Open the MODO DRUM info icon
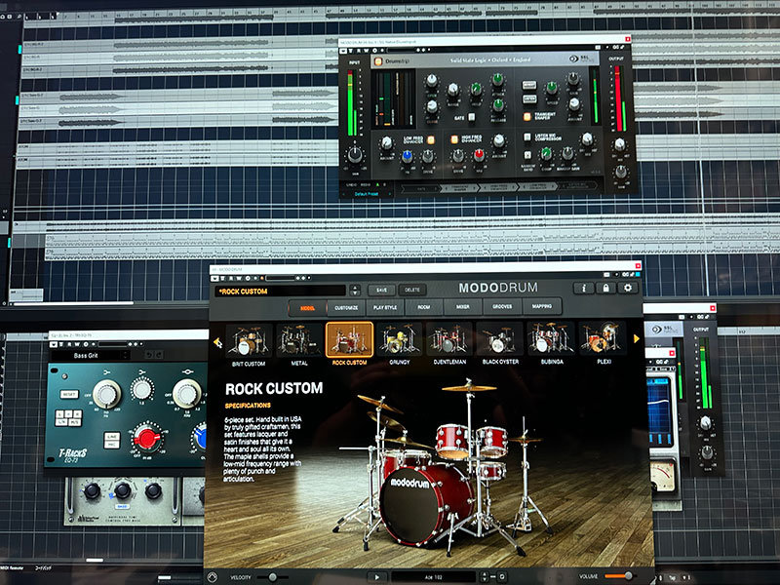This screenshot has width=780, height=585. pyautogui.click(x=583, y=288)
